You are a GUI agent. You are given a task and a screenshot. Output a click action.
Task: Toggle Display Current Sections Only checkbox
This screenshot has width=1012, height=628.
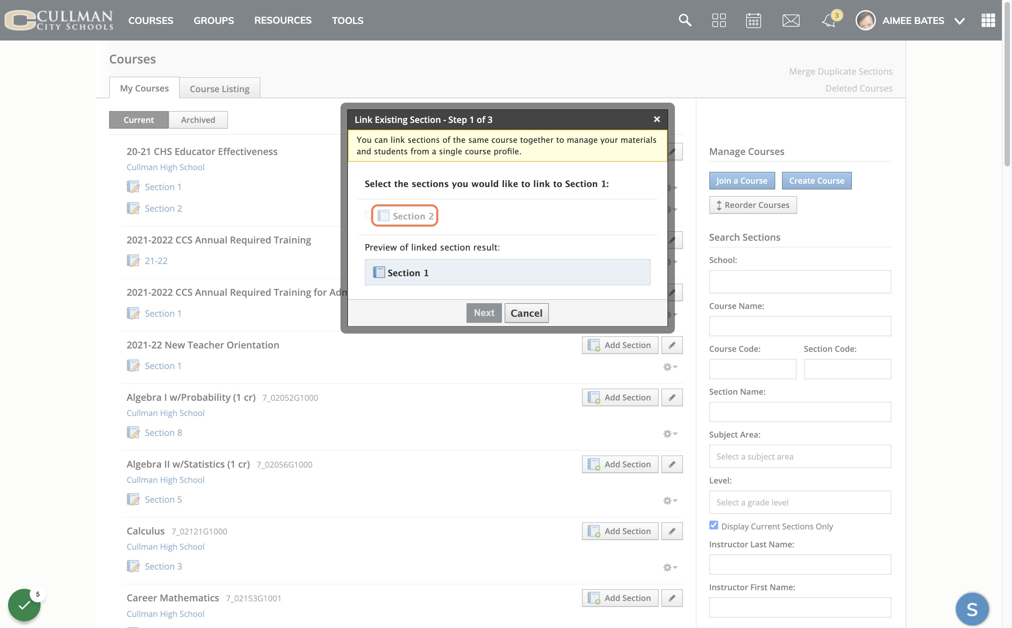pyautogui.click(x=714, y=525)
